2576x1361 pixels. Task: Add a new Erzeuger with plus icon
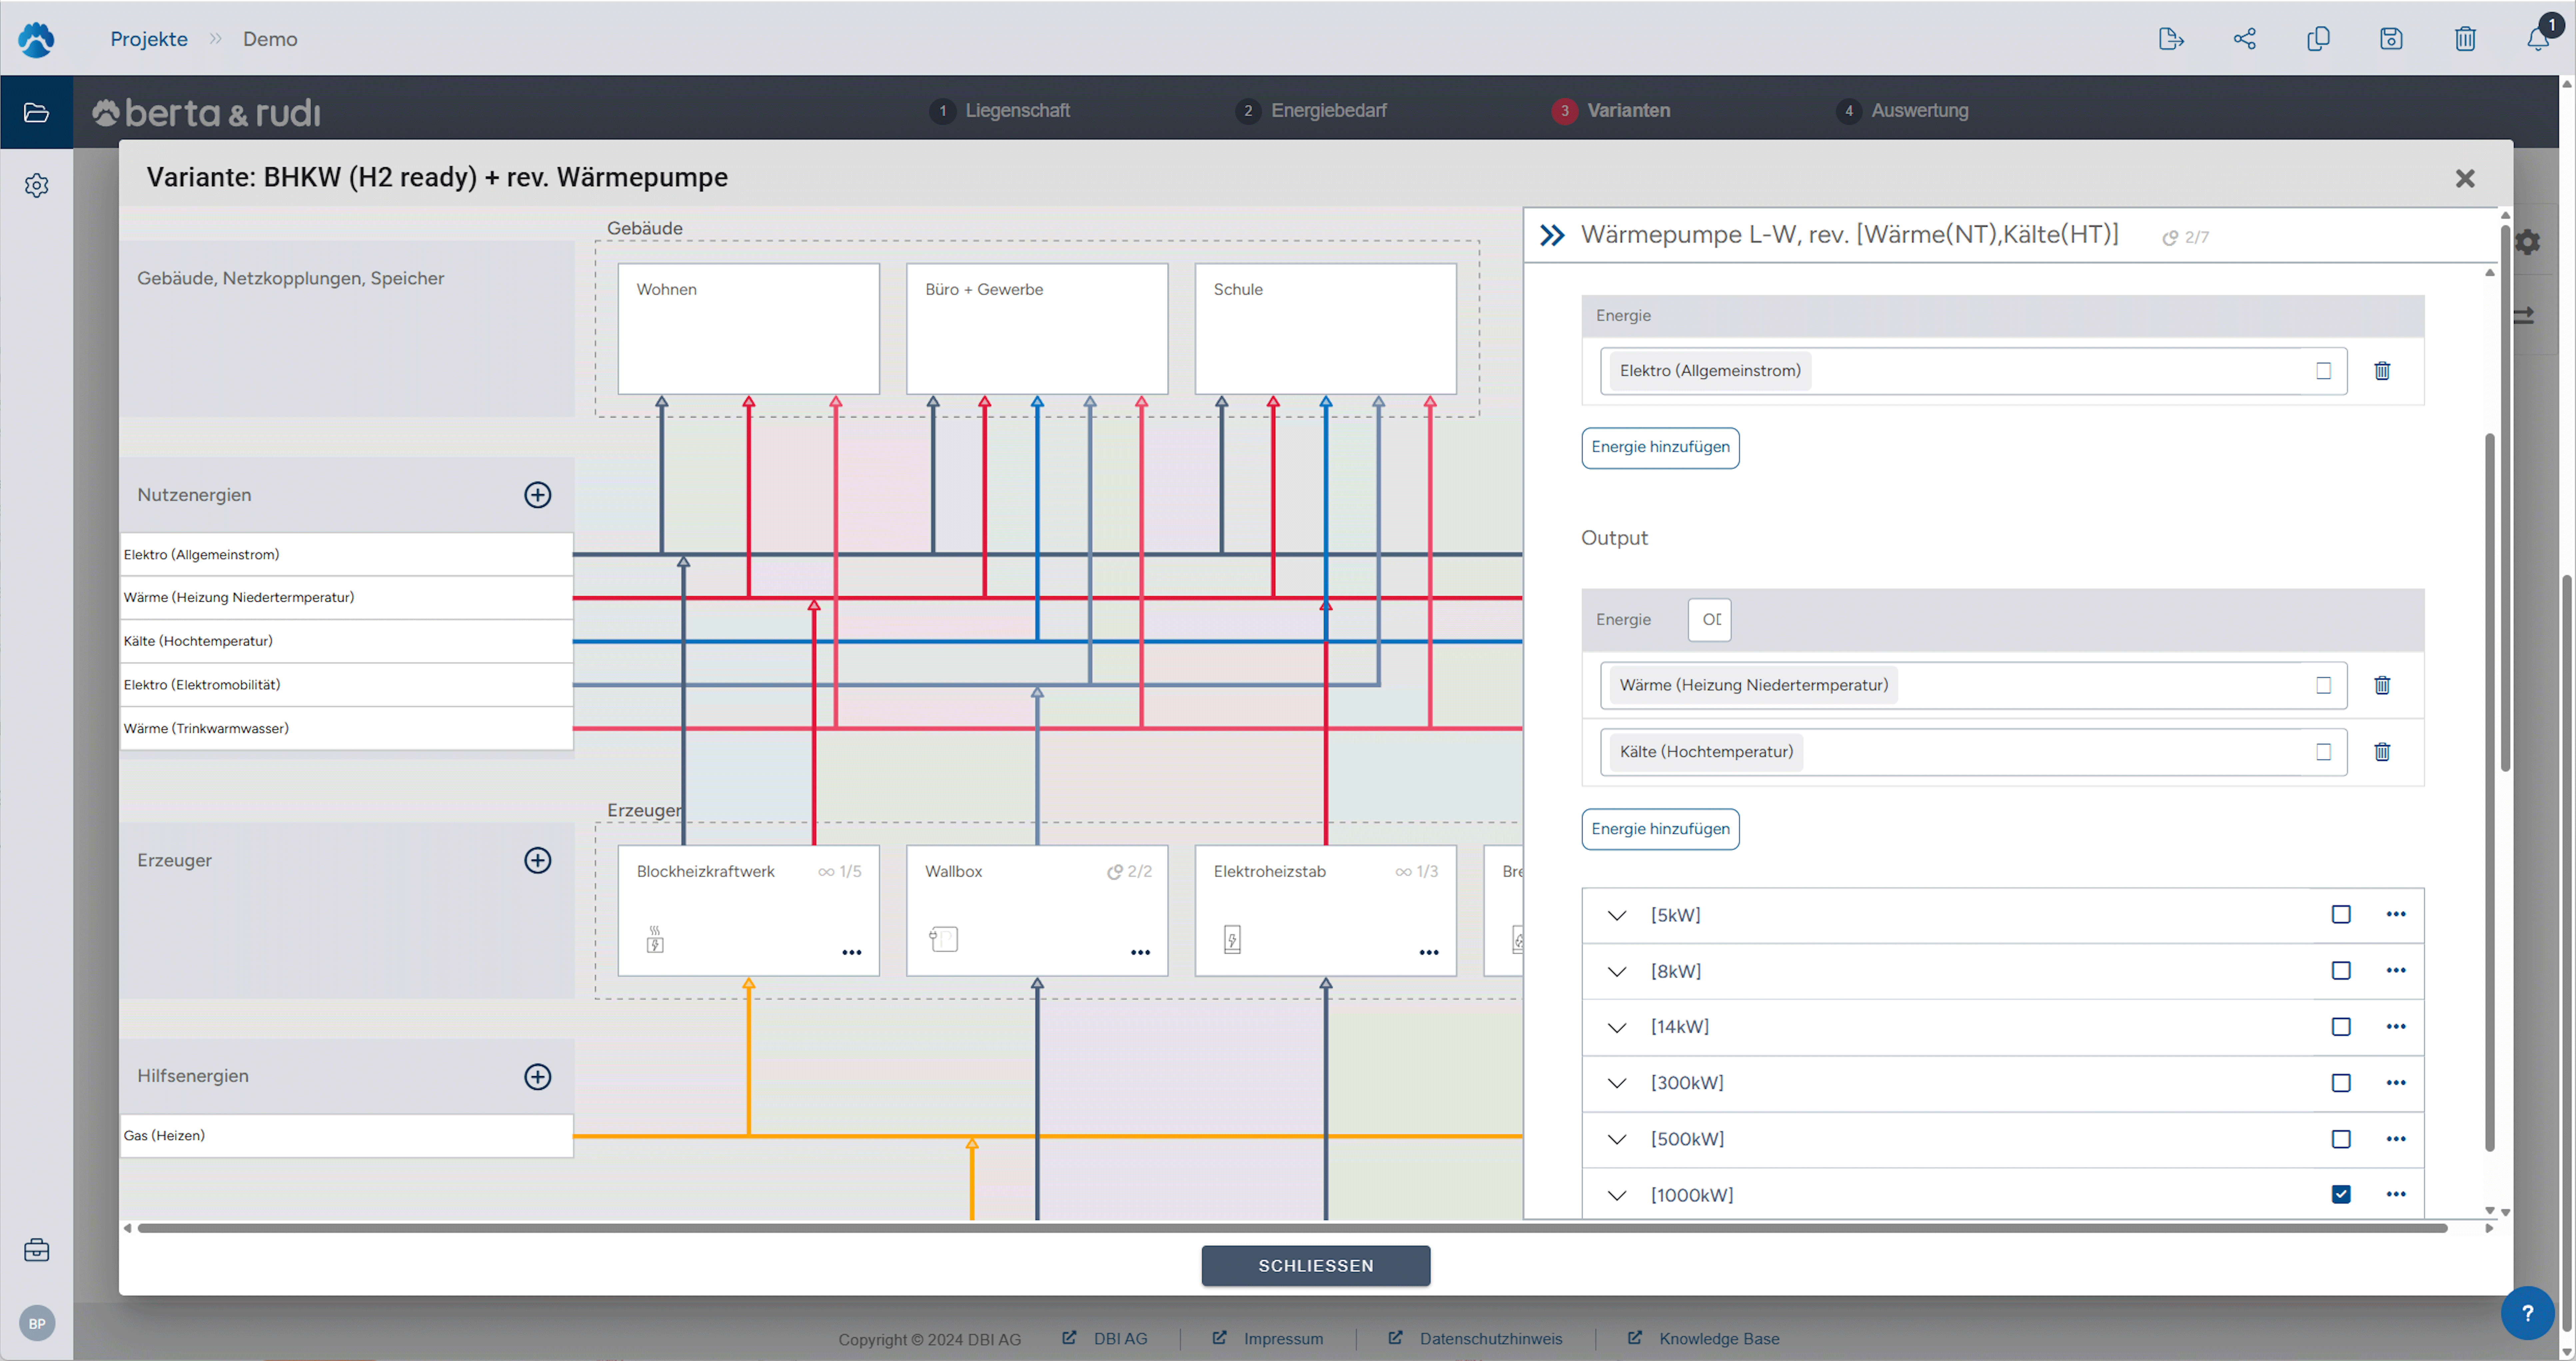click(538, 860)
